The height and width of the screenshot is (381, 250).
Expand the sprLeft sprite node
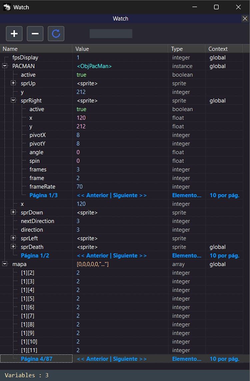pos(13,238)
